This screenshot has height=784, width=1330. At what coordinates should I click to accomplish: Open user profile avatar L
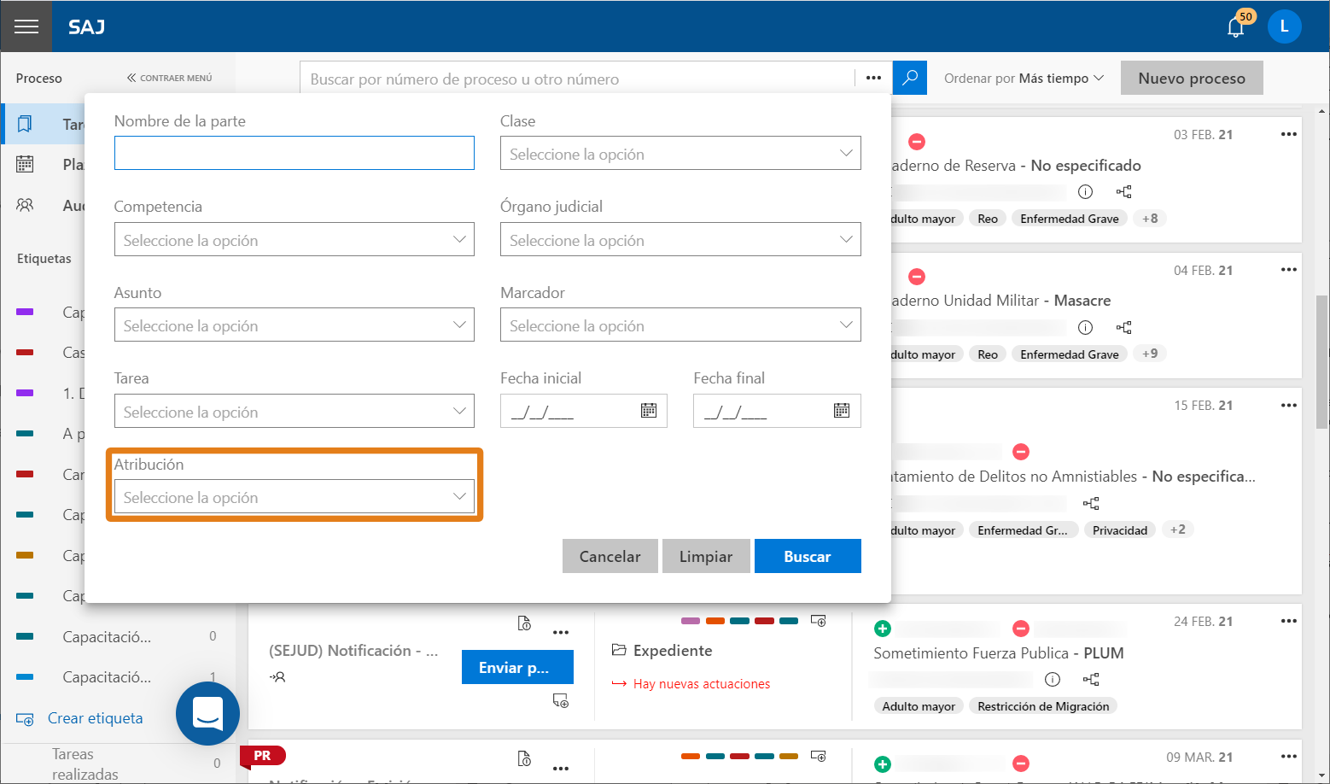[1284, 26]
